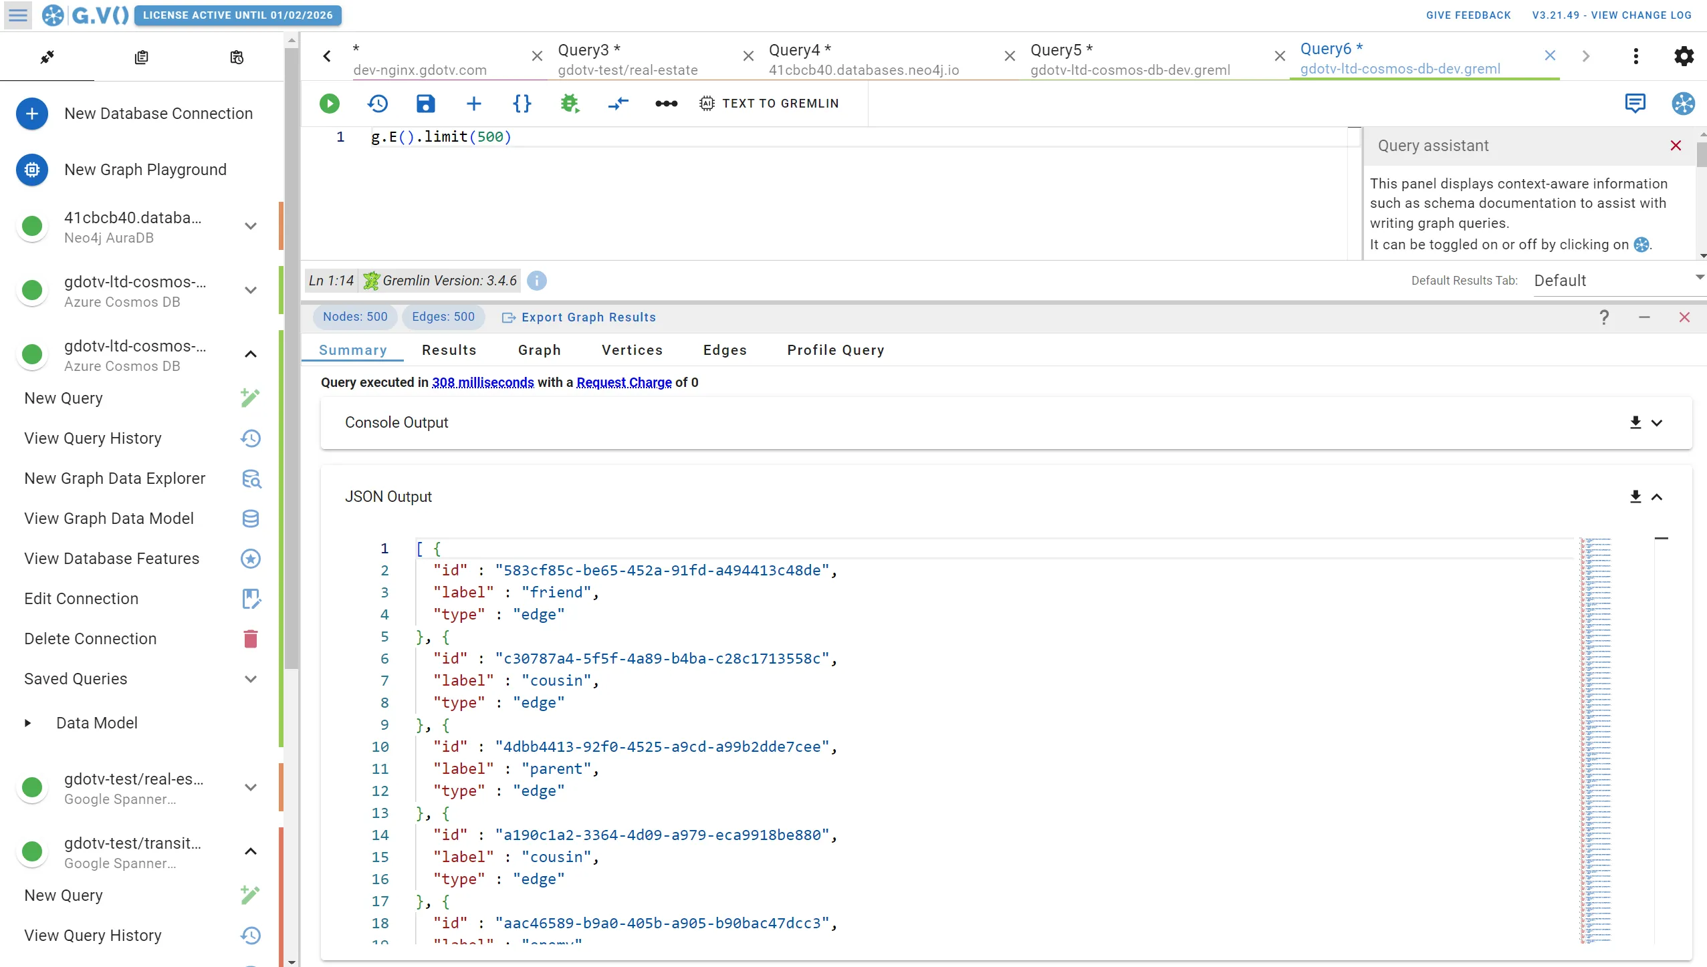
Task: Click New Database Connection
Action: point(140,114)
